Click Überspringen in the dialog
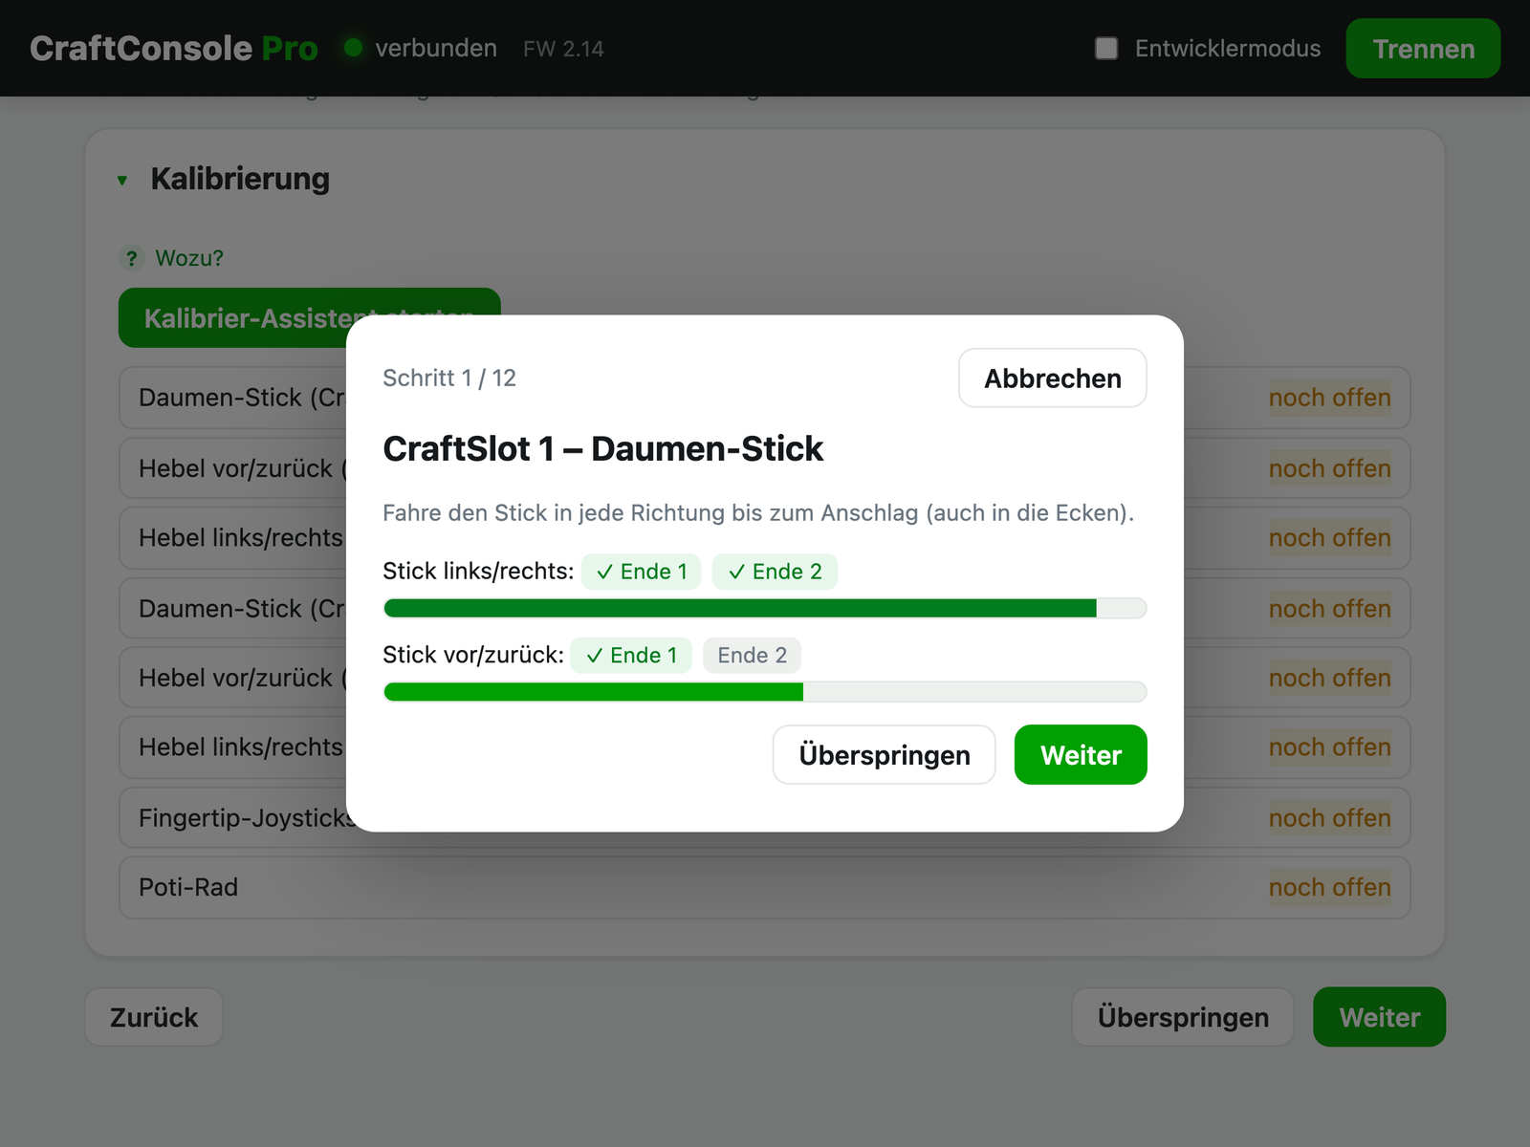This screenshot has width=1530, height=1147. (885, 755)
